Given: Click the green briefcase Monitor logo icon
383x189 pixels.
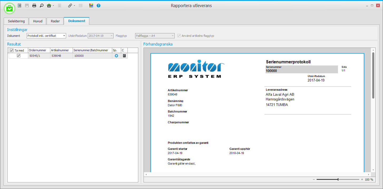Looking at the screenshot, I should click(9, 9).
